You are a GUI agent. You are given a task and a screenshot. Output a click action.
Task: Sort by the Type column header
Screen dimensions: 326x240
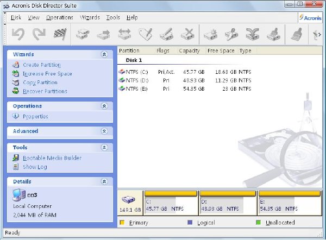click(x=246, y=50)
